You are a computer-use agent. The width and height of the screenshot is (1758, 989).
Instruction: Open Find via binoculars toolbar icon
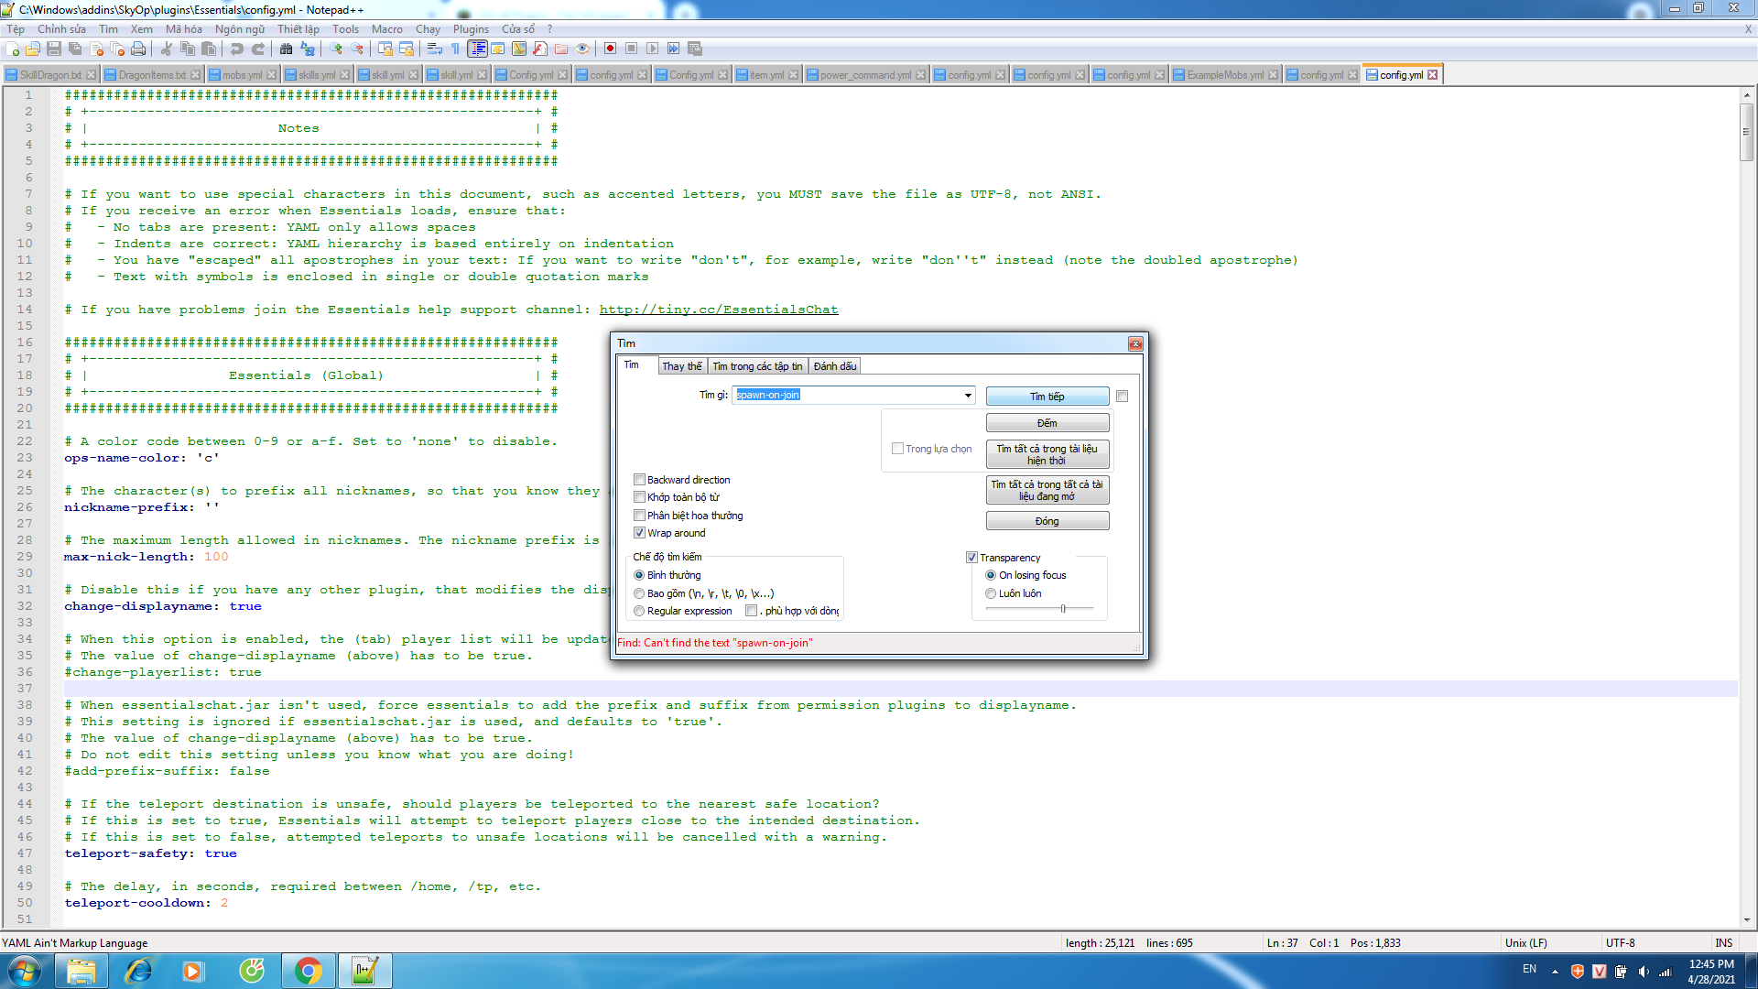pos(287,49)
